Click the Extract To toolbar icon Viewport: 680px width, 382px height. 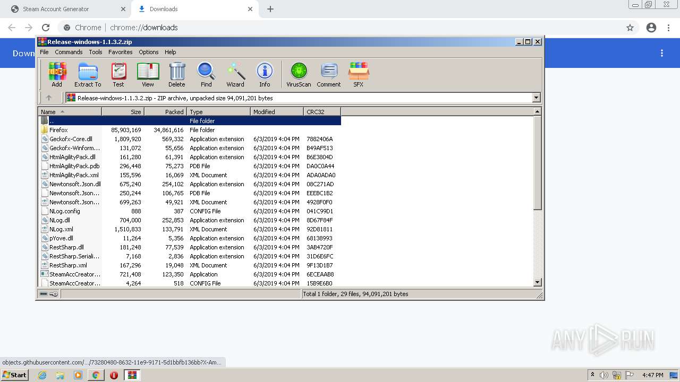(88, 75)
